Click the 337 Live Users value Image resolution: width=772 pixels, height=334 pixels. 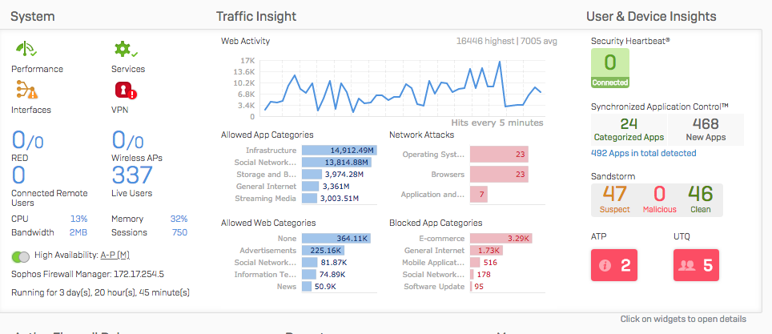click(x=132, y=175)
